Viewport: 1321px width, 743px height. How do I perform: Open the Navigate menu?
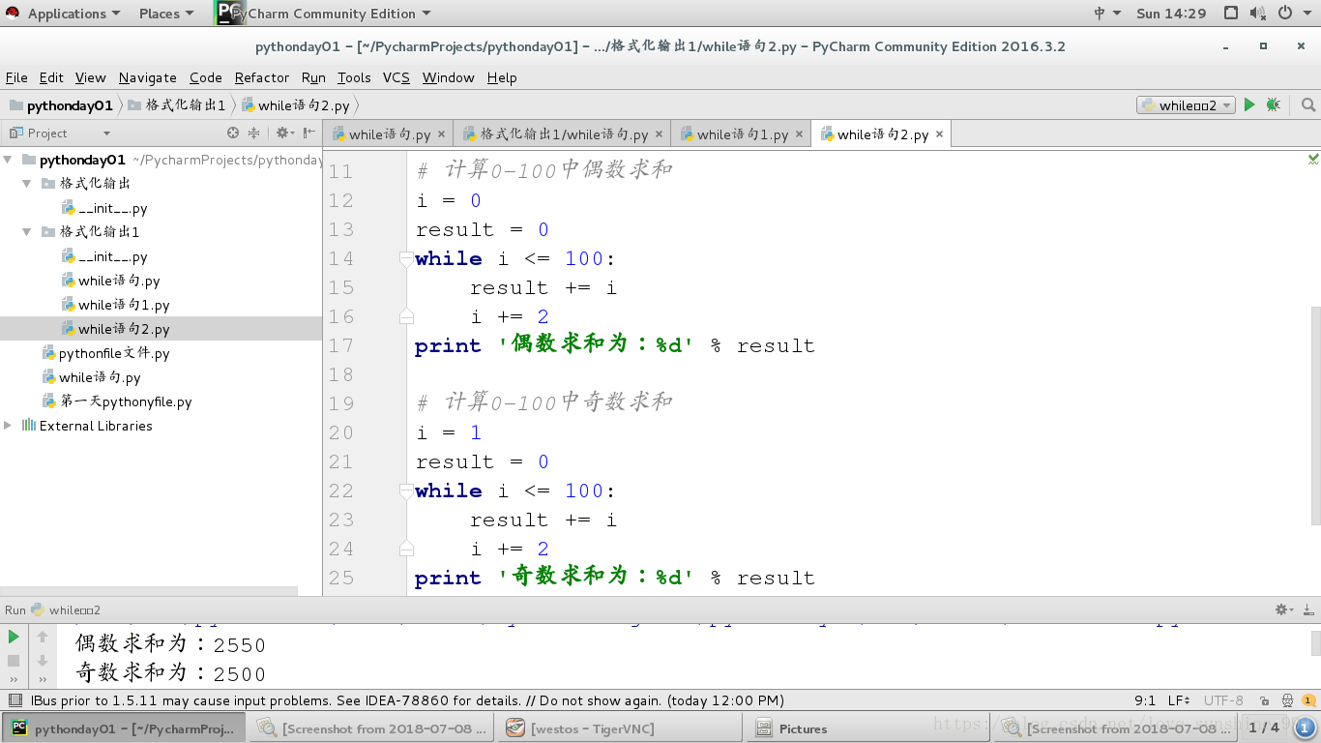click(147, 77)
